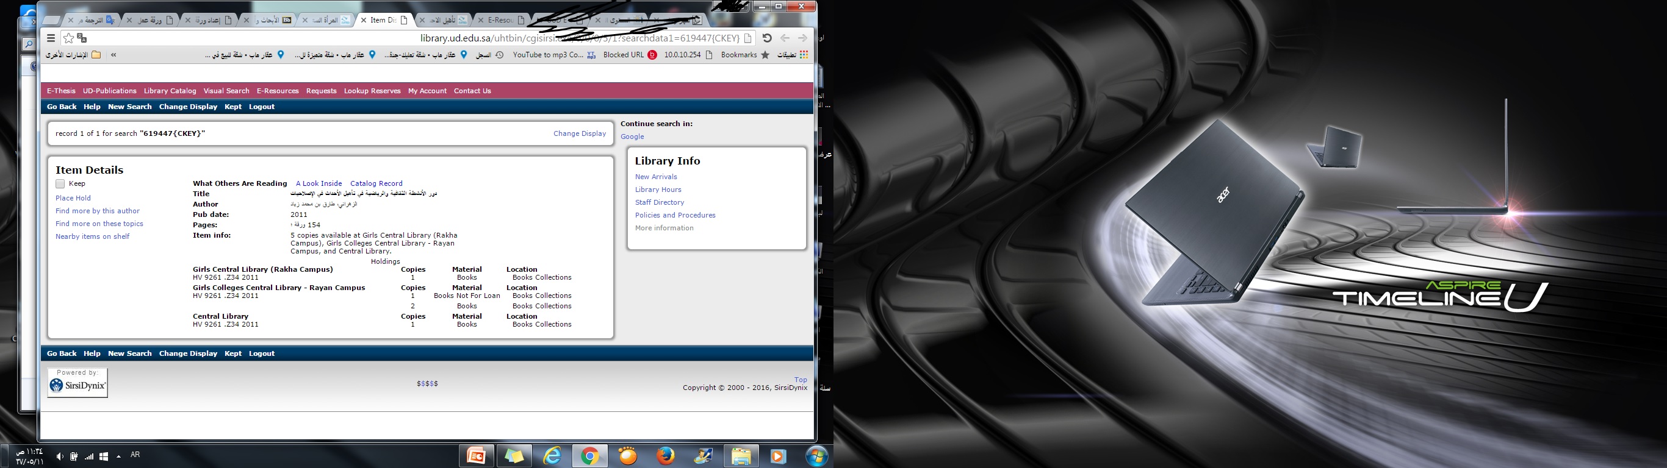
Task: Open PowerPoint from the taskbar
Action: tap(477, 457)
